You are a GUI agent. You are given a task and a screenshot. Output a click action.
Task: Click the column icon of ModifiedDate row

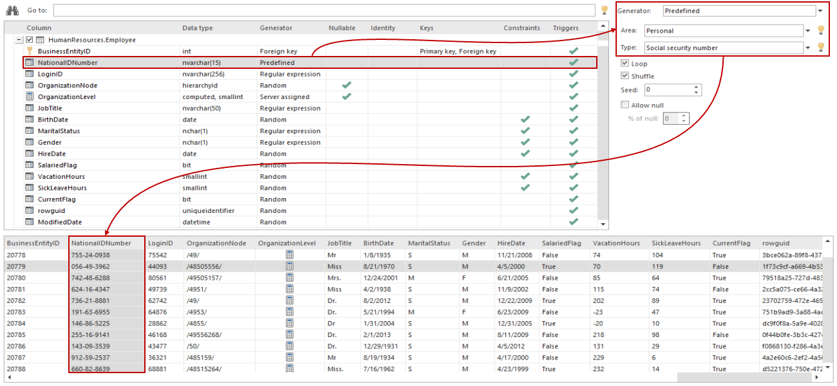pyautogui.click(x=29, y=222)
